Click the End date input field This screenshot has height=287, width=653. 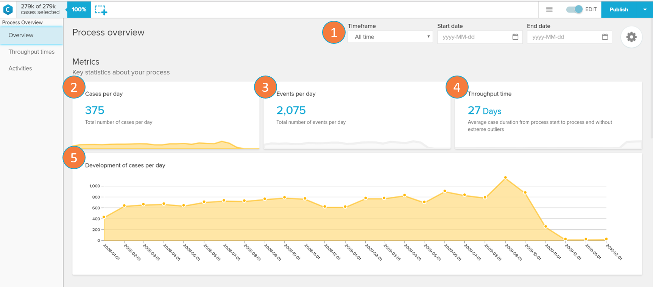565,37
